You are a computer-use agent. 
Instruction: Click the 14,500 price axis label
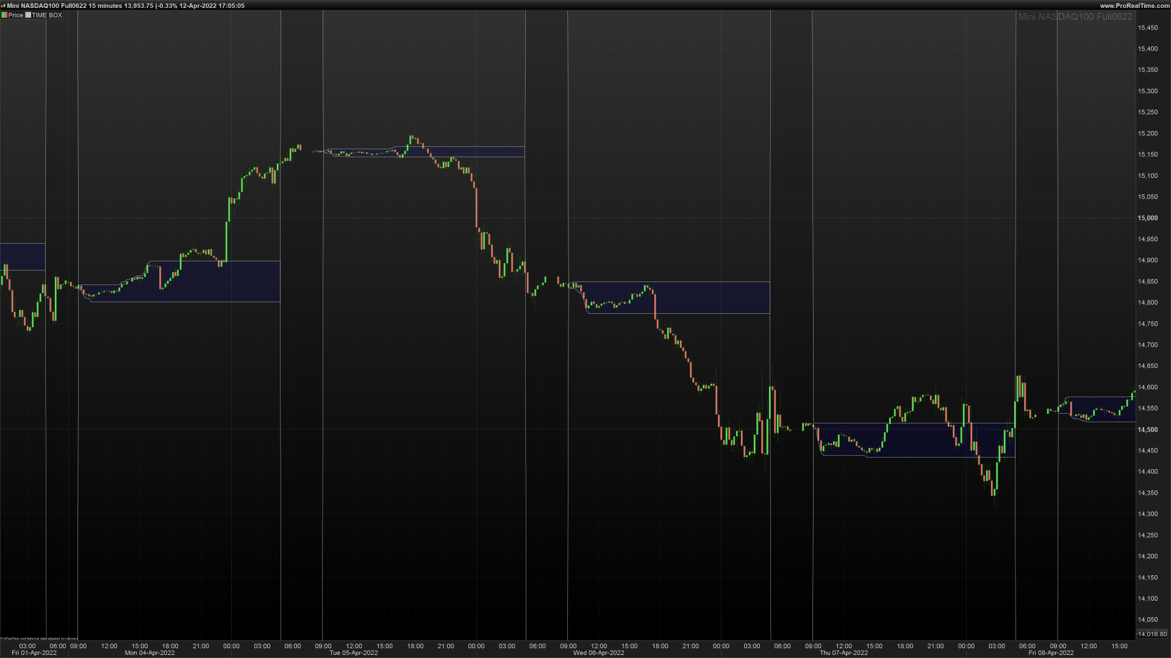coord(1147,430)
